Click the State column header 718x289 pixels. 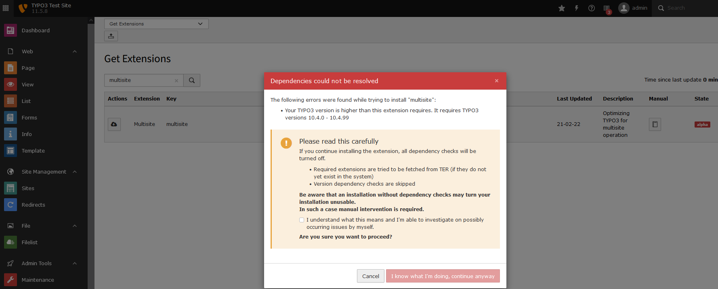tap(701, 99)
